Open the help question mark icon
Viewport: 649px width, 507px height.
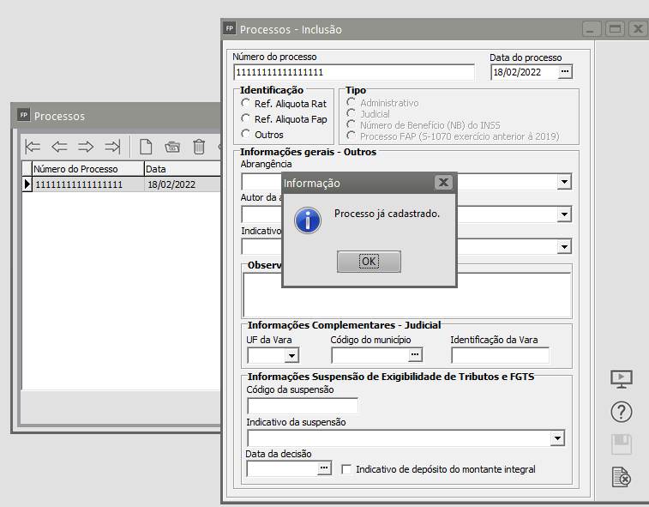(x=621, y=412)
